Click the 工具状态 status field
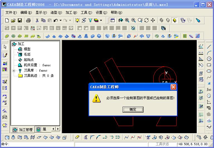The image size is (214, 148). [x=162, y=144]
